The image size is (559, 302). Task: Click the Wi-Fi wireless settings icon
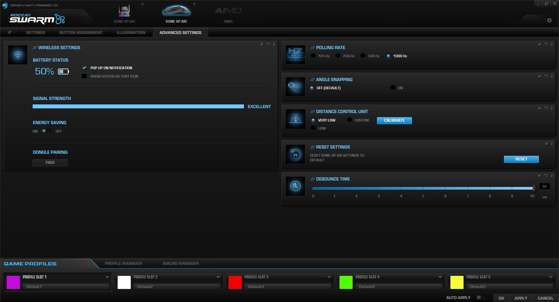18,55
